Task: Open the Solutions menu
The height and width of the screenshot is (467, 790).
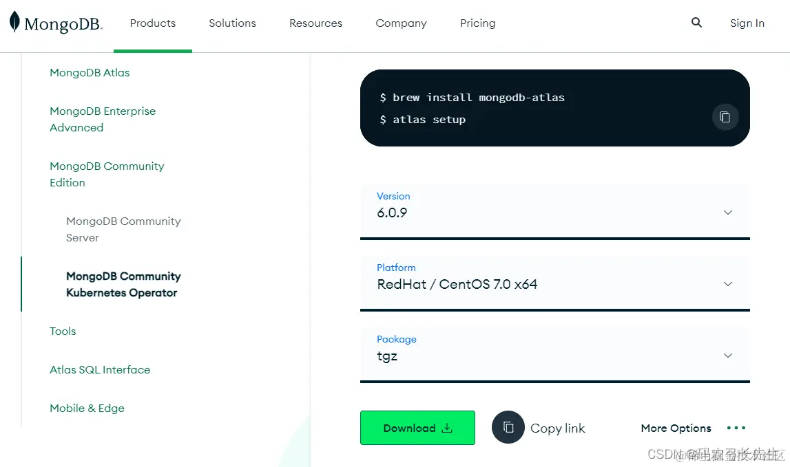Action: pos(232,23)
